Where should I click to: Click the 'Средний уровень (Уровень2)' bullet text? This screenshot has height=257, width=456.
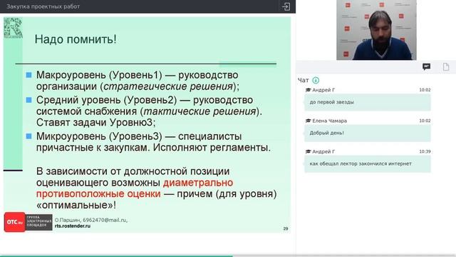click(106, 100)
